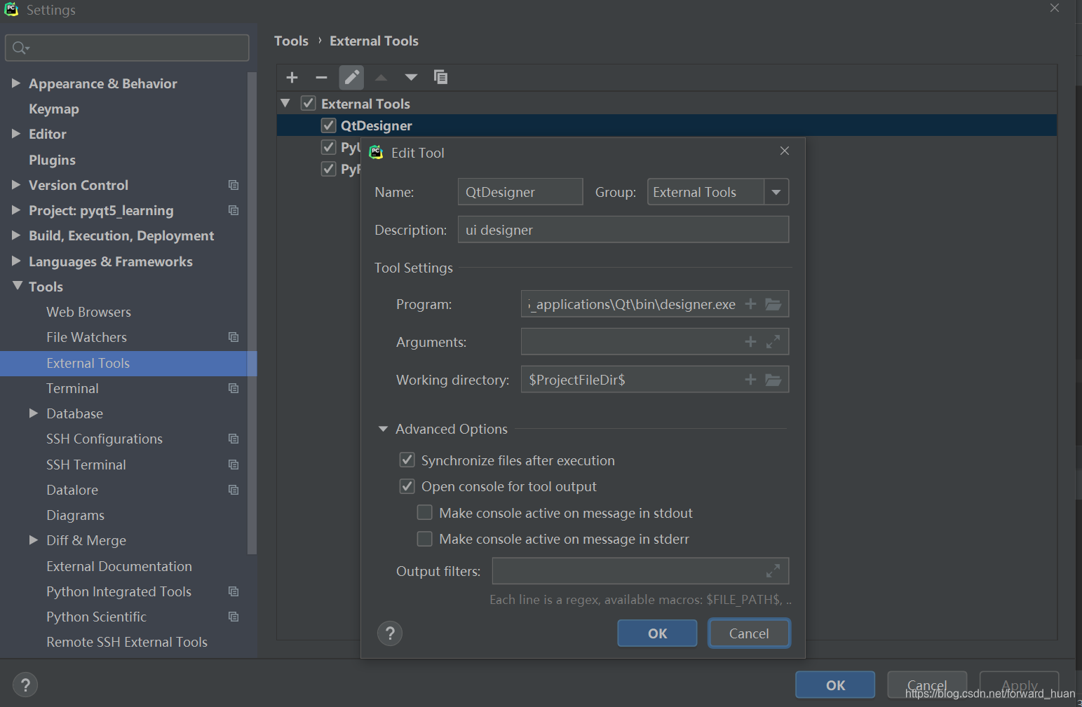Select External Tools in settings tree
Screen dimensions: 1082x707
point(128,363)
